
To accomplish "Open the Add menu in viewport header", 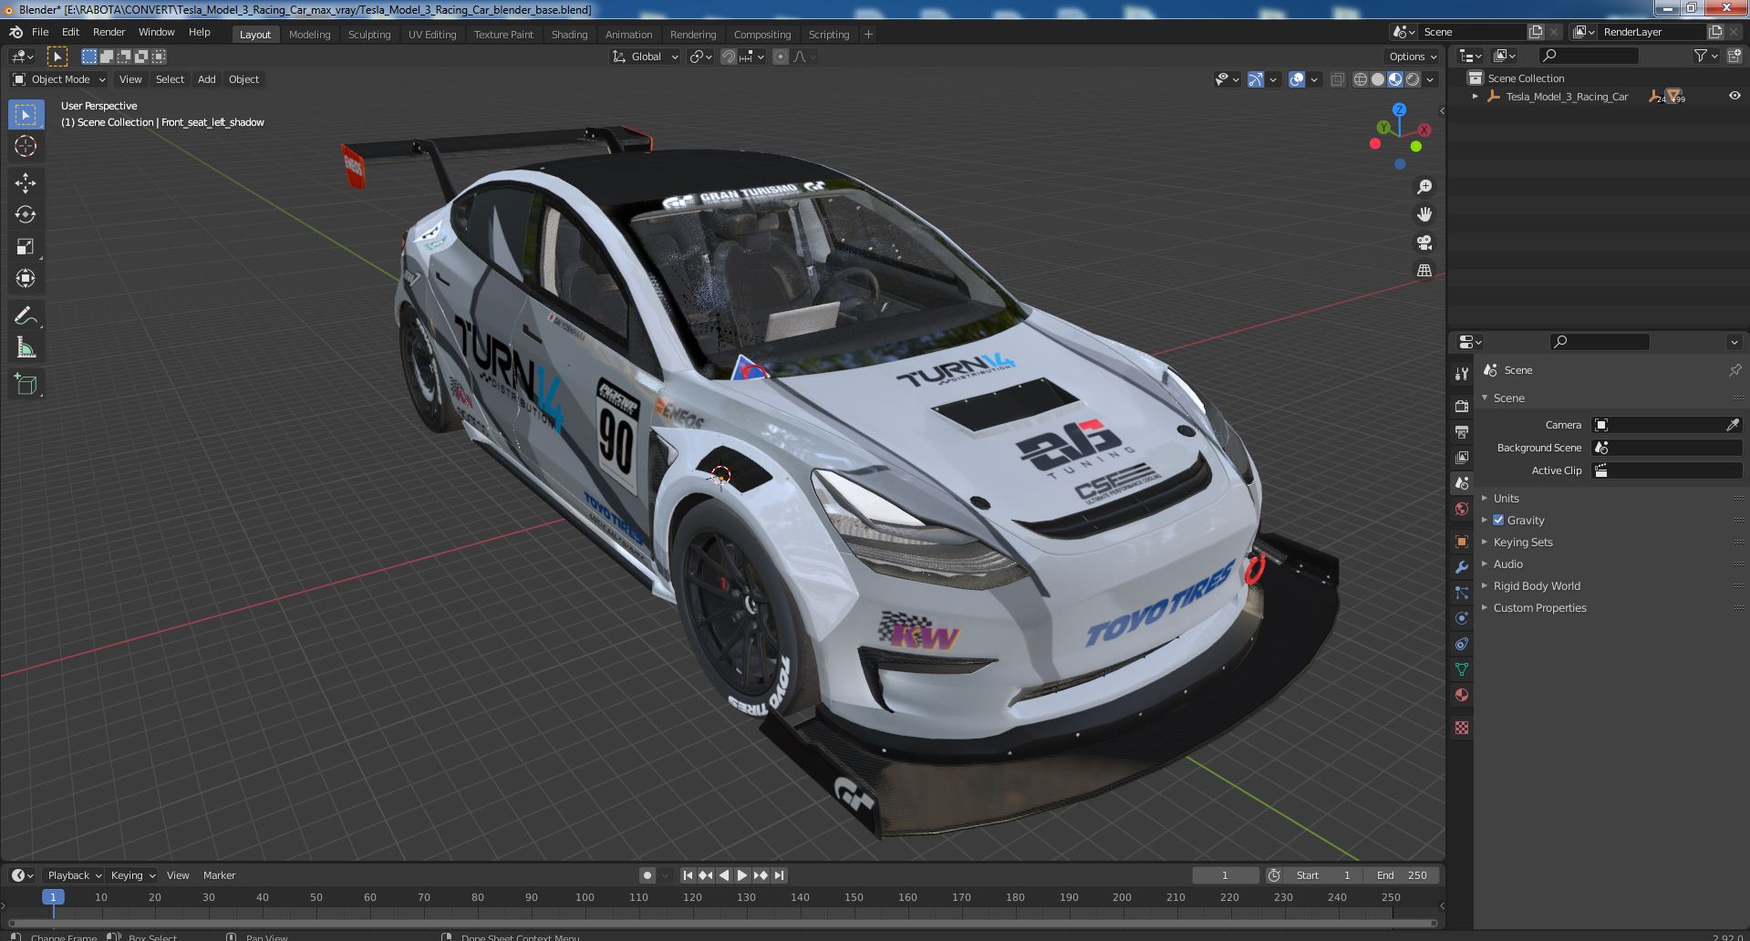I will [207, 79].
